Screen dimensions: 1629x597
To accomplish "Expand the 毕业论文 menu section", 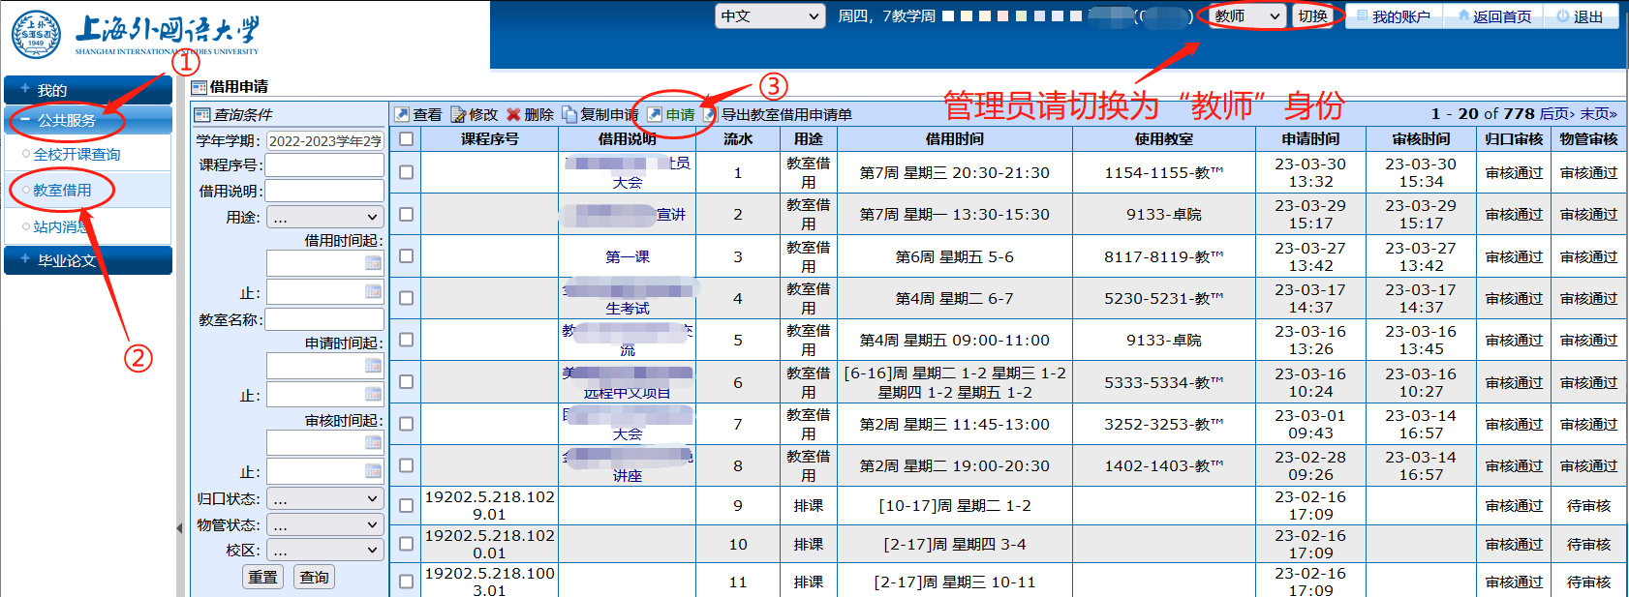I will click(88, 260).
